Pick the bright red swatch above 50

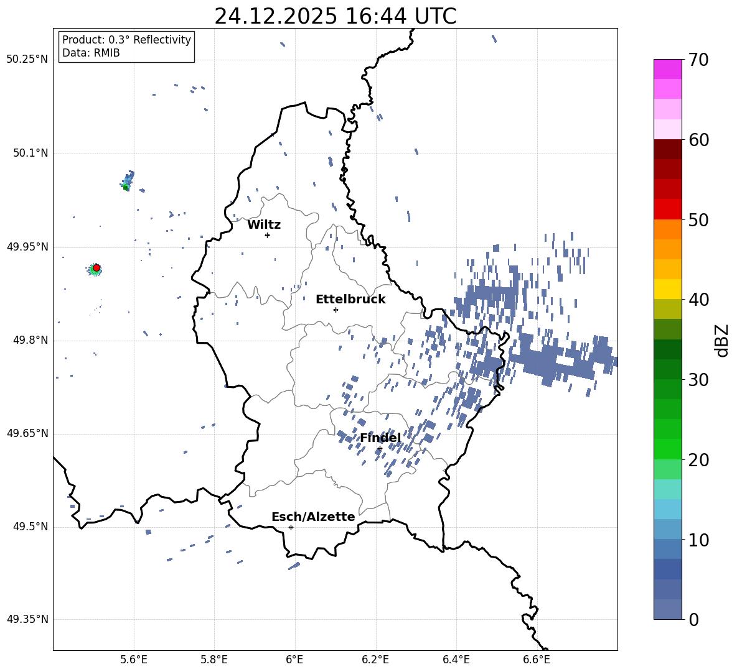point(667,209)
